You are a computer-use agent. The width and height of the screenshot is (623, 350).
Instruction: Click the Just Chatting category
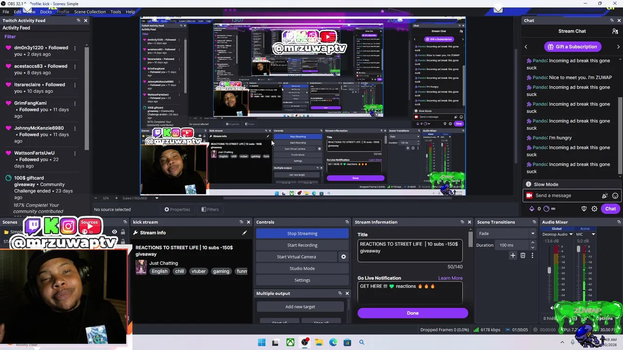click(164, 263)
